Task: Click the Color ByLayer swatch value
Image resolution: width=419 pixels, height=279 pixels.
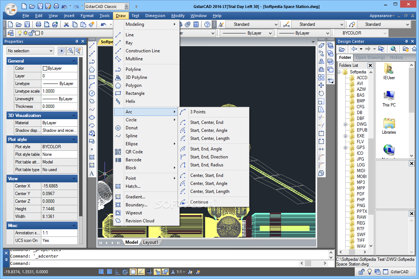Action: 60,68
